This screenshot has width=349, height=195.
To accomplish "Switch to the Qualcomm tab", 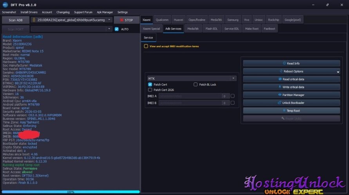I will tap(162, 20).
